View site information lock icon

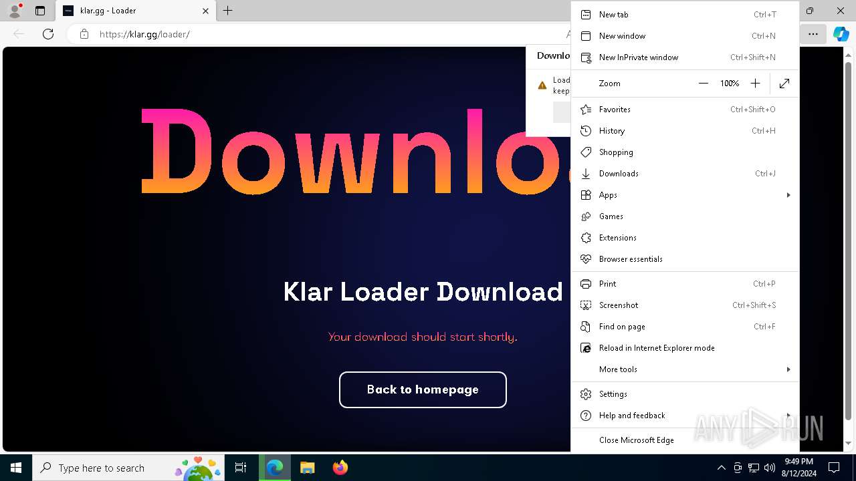coord(84,34)
